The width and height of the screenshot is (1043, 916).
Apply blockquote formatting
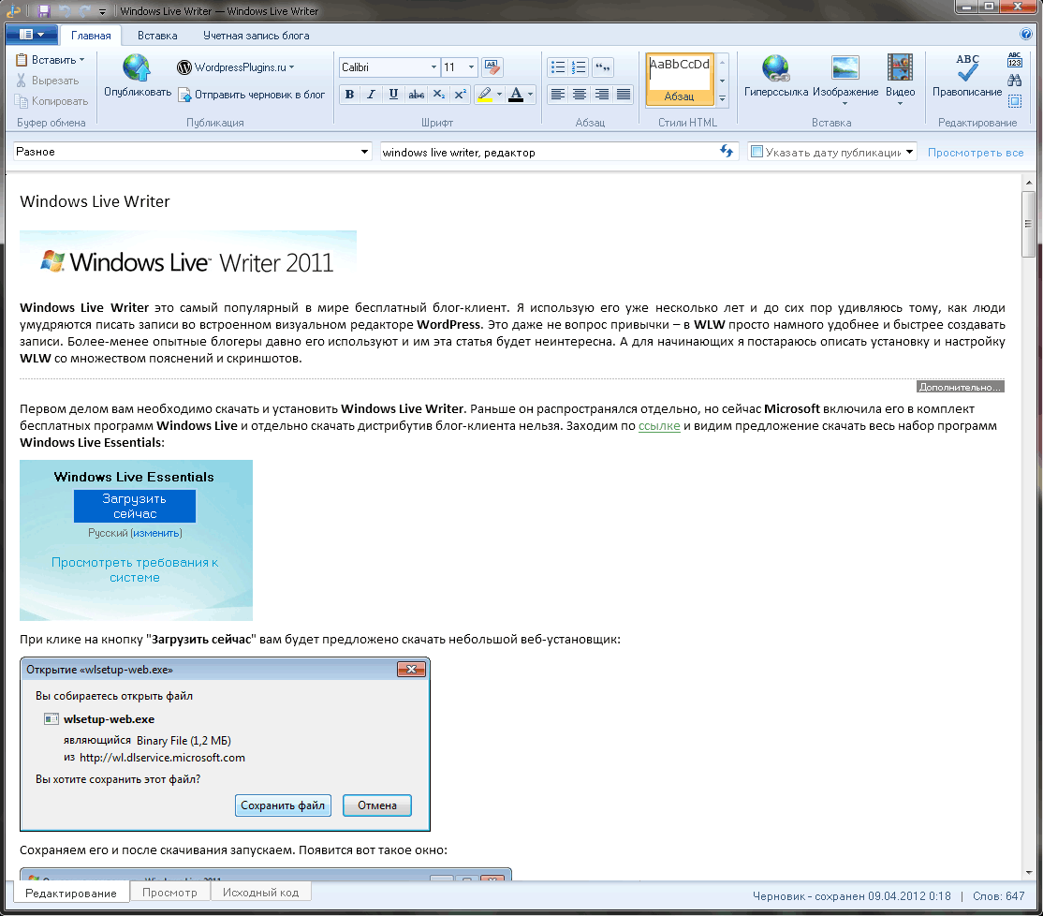click(603, 67)
